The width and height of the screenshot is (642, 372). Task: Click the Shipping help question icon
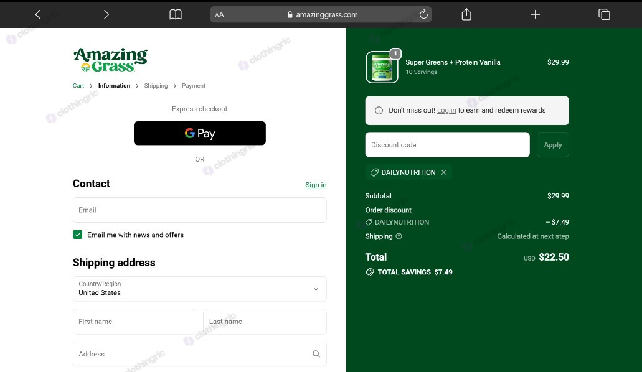tap(399, 236)
